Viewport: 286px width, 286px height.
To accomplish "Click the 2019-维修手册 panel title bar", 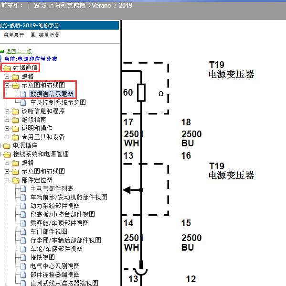I will pyautogui.click(x=59, y=25).
